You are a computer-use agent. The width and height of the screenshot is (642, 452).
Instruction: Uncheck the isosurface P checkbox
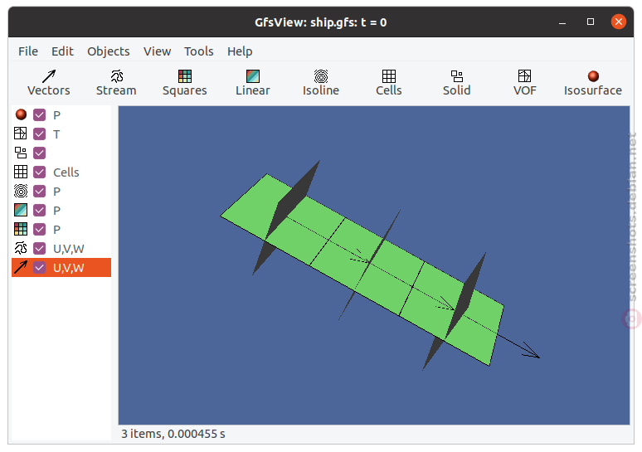point(39,114)
